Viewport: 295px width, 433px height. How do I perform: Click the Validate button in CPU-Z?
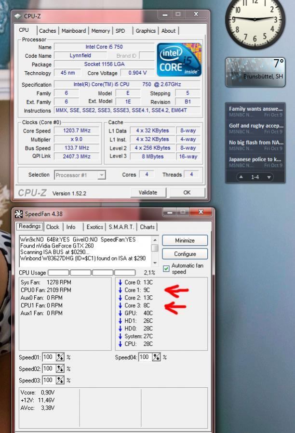click(x=148, y=193)
